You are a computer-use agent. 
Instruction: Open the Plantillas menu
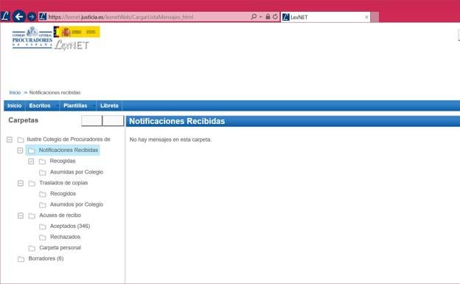(x=75, y=105)
